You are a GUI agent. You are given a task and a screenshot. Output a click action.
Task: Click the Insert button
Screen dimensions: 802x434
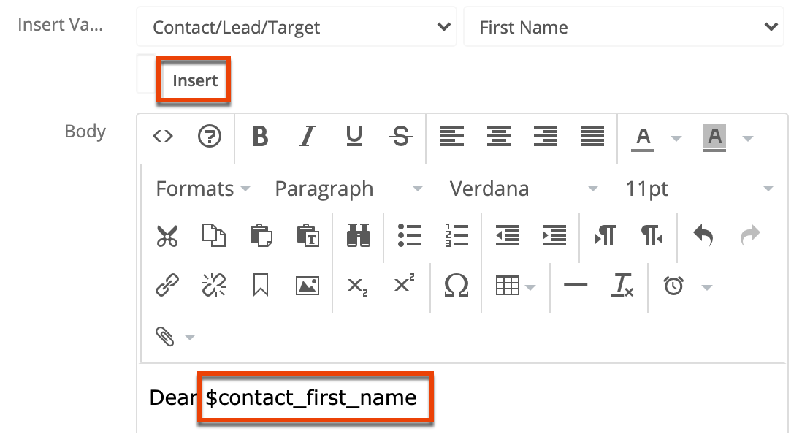click(x=193, y=80)
